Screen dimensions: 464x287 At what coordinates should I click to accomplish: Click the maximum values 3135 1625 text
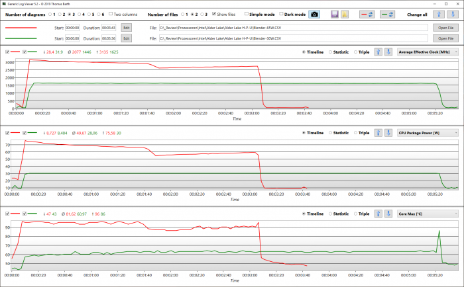click(x=107, y=52)
